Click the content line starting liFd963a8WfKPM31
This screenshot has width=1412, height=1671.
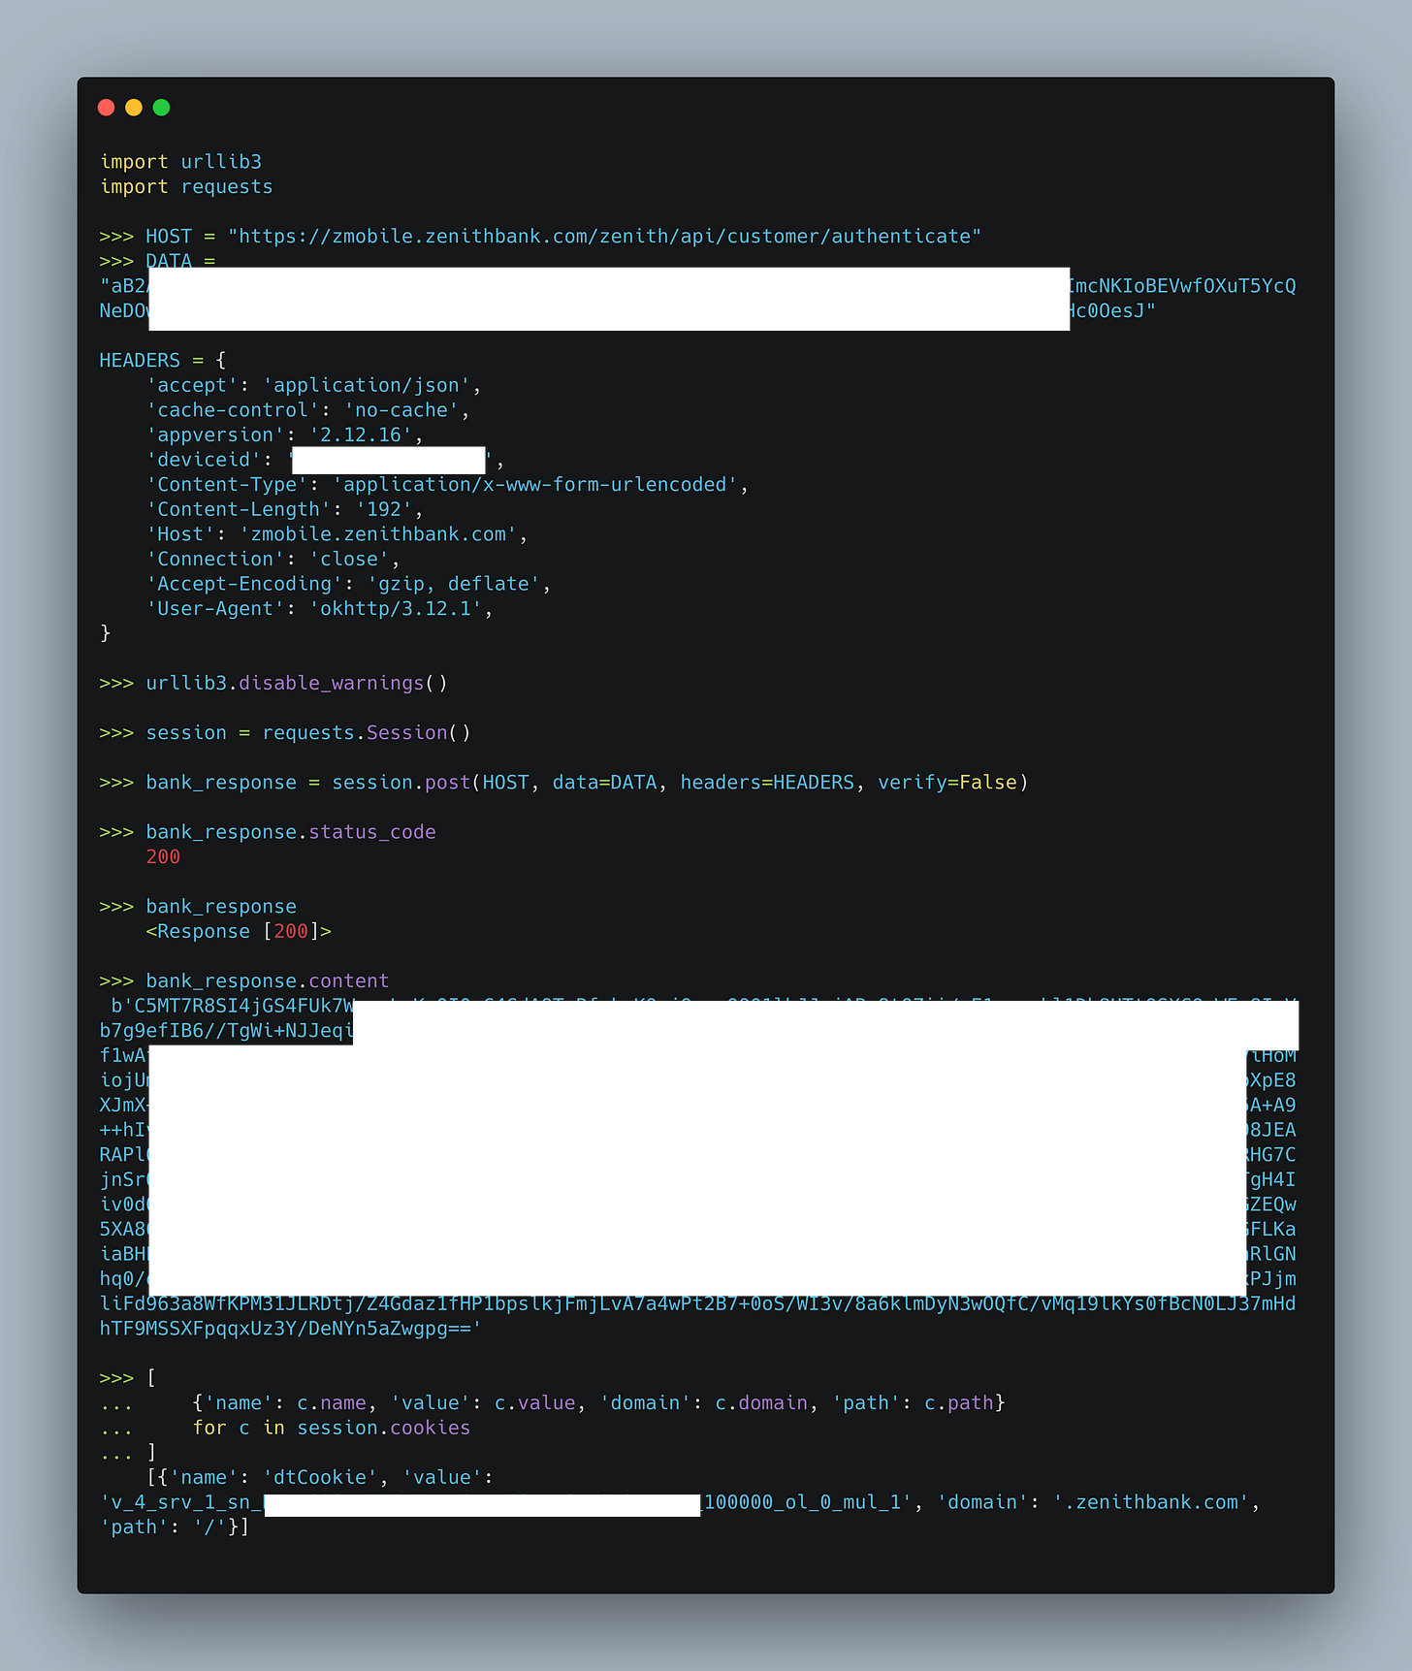(697, 1304)
